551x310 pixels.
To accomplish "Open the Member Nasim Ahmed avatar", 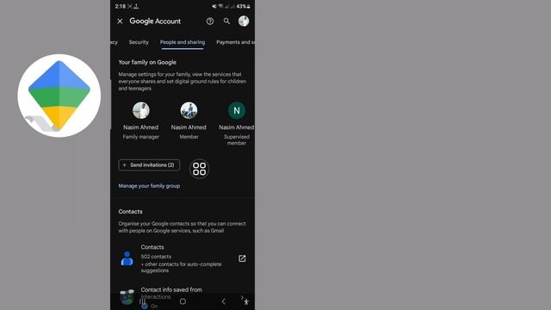I will pyautogui.click(x=189, y=110).
